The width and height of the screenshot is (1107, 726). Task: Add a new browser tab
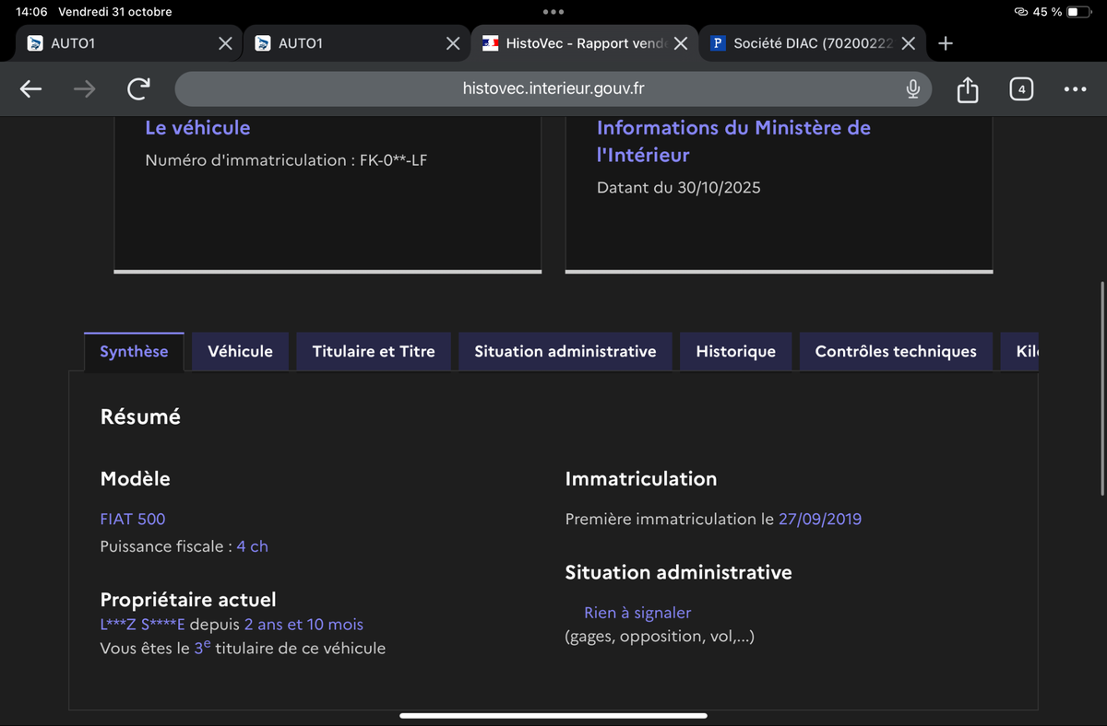point(945,43)
